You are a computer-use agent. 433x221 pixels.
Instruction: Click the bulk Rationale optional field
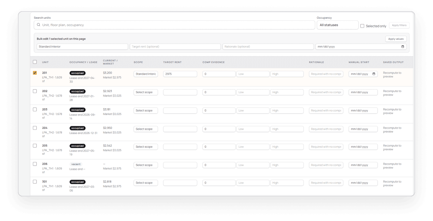pyautogui.click(x=268, y=47)
